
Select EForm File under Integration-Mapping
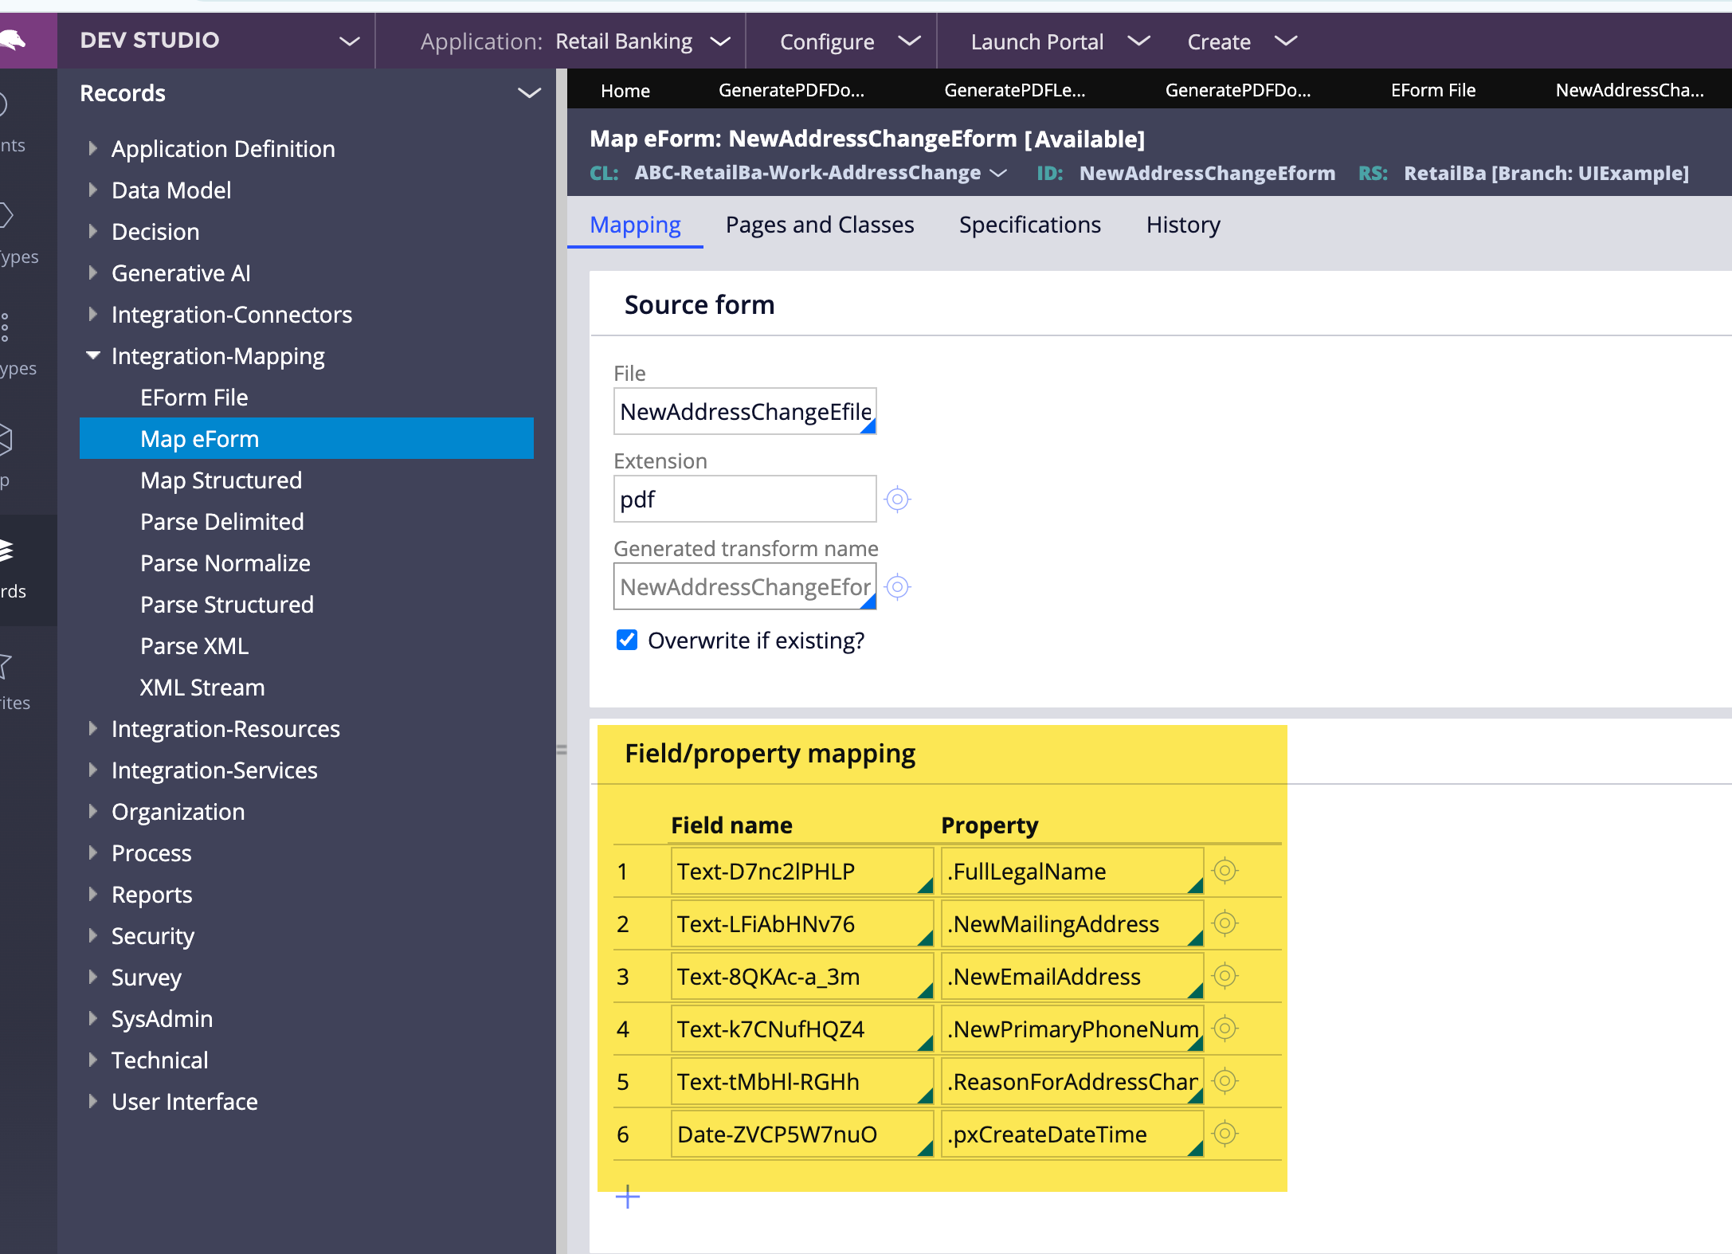click(x=194, y=397)
